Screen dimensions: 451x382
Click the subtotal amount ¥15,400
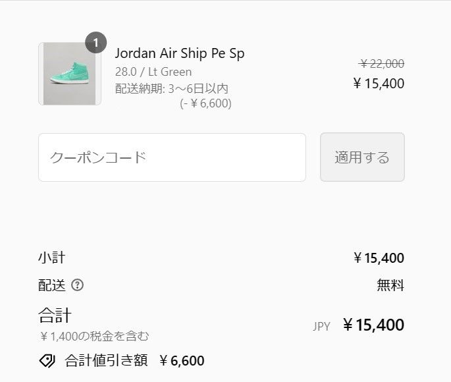pos(379,258)
